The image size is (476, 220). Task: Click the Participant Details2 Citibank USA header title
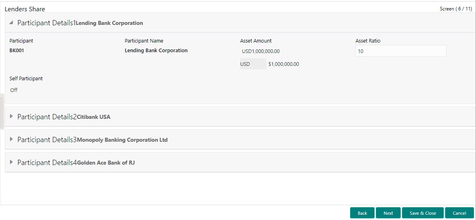click(x=64, y=117)
